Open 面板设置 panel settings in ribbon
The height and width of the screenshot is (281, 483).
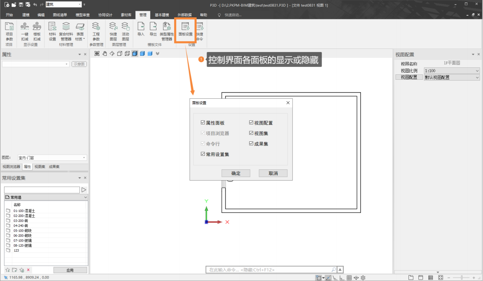click(x=185, y=30)
